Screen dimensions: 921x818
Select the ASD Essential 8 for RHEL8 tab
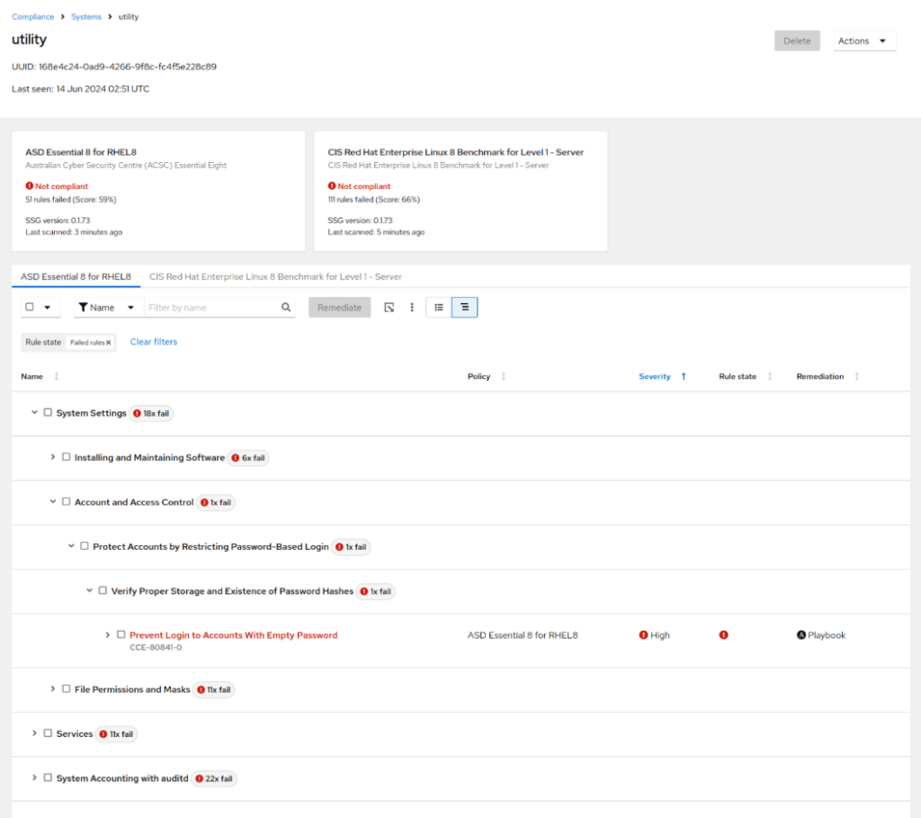[x=76, y=277]
